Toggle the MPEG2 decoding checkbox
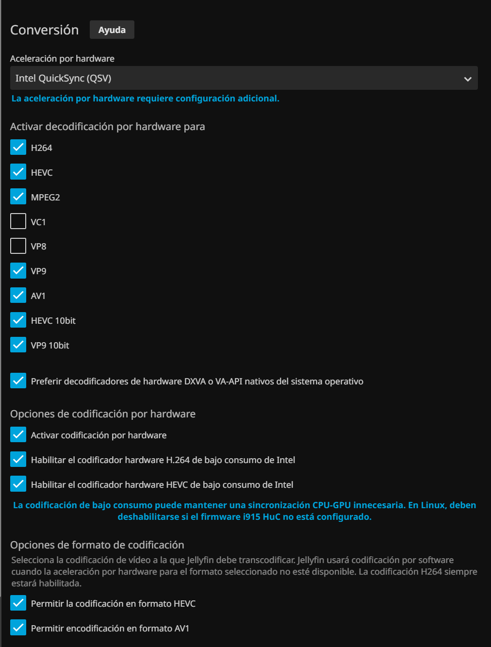Viewport: 491px width, 647px height. pyautogui.click(x=18, y=197)
